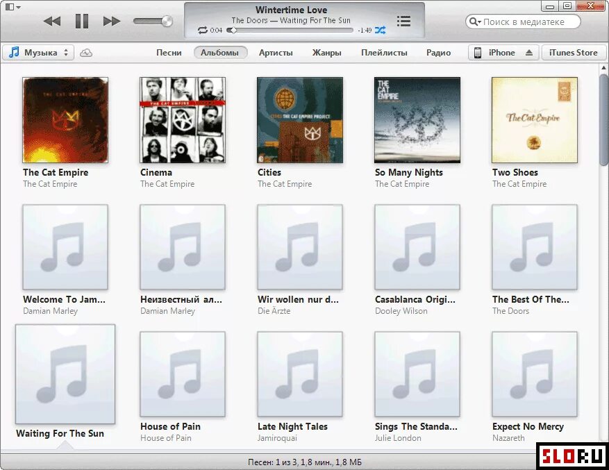Switch to the Артисты tab
This screenshot has width=609, height=470.
(276, 53)
